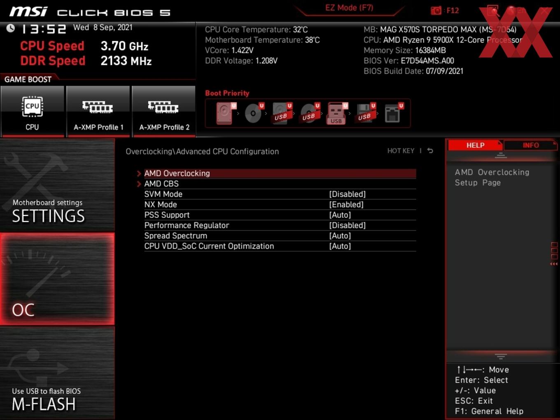This screenshot has height=420, width=560.
Task: Click the VCore 1.422V reading
Action: (229, 50)
